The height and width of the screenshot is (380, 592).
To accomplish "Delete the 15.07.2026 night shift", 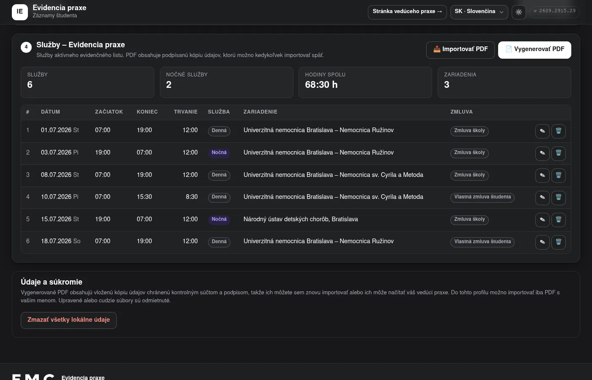I will pos(558,220).
